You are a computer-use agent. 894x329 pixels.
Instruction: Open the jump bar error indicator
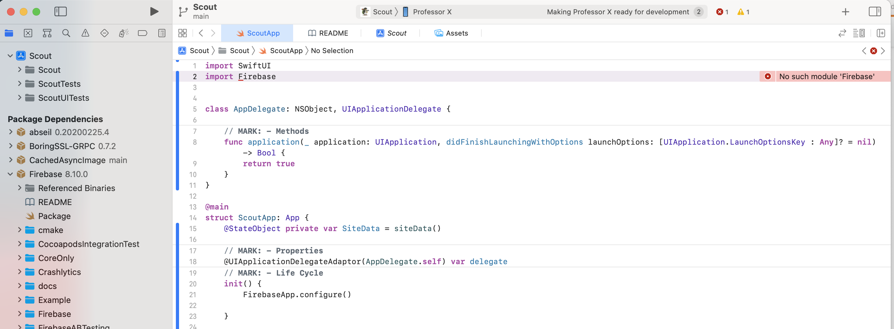tap(874, 51)
